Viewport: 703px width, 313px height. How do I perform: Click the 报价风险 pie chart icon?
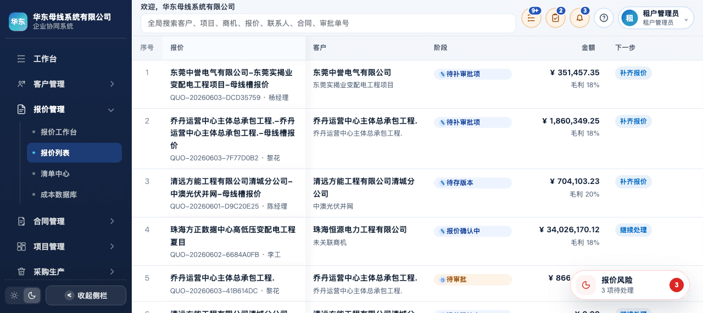(x=586, y=285)
